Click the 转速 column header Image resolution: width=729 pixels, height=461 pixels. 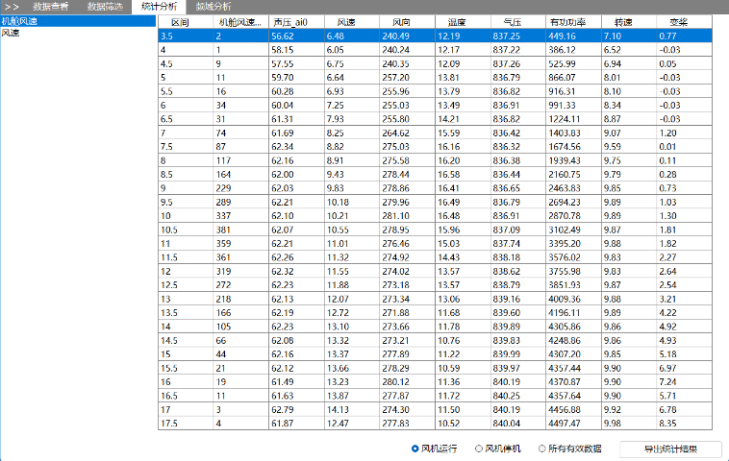pos(622,21)
